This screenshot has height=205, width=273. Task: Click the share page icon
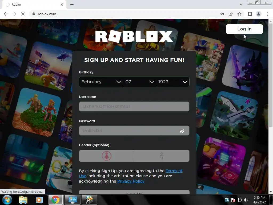click(x=231, y=14)
